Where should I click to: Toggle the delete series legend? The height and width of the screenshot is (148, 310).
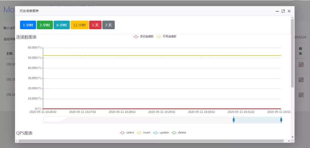[179, 133]
